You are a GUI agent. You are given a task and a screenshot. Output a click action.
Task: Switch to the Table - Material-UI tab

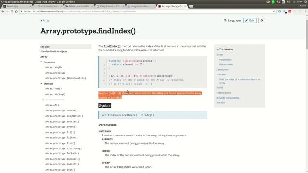click(79, 6)
